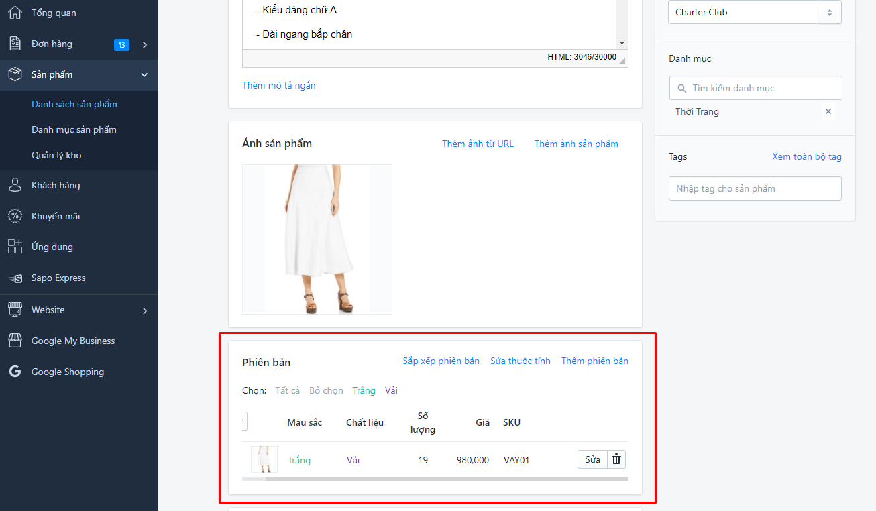Click the Tìm kiếm danh mục search field
Image resolution: width=876 pixels, height=511 pixels.
pyautogui.click(x=756, y=88)
